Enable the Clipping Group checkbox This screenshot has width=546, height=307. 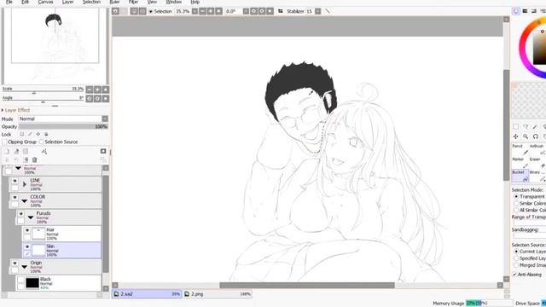coord(5,142)
